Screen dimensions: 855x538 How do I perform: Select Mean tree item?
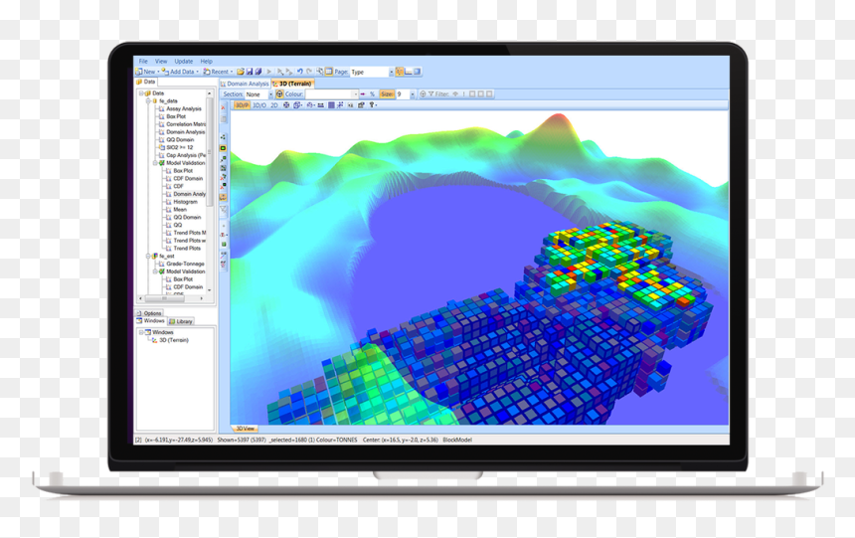[180, 210]
